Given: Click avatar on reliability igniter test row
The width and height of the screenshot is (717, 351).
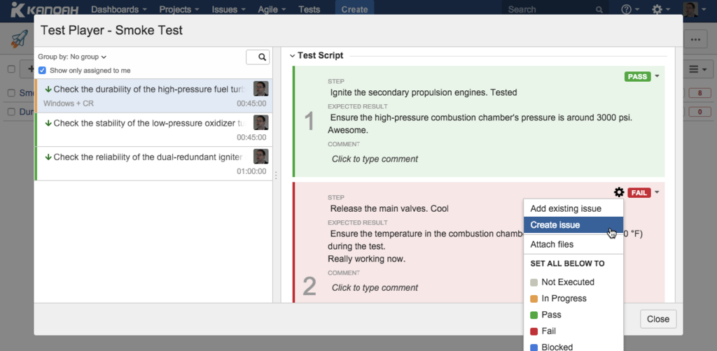Looking at the screenshot, I should click(x=260, y=156).
